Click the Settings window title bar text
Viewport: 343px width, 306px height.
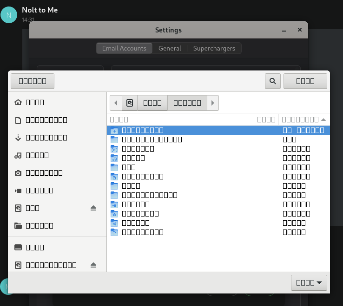pyautogui.click(x=168, y=30)
